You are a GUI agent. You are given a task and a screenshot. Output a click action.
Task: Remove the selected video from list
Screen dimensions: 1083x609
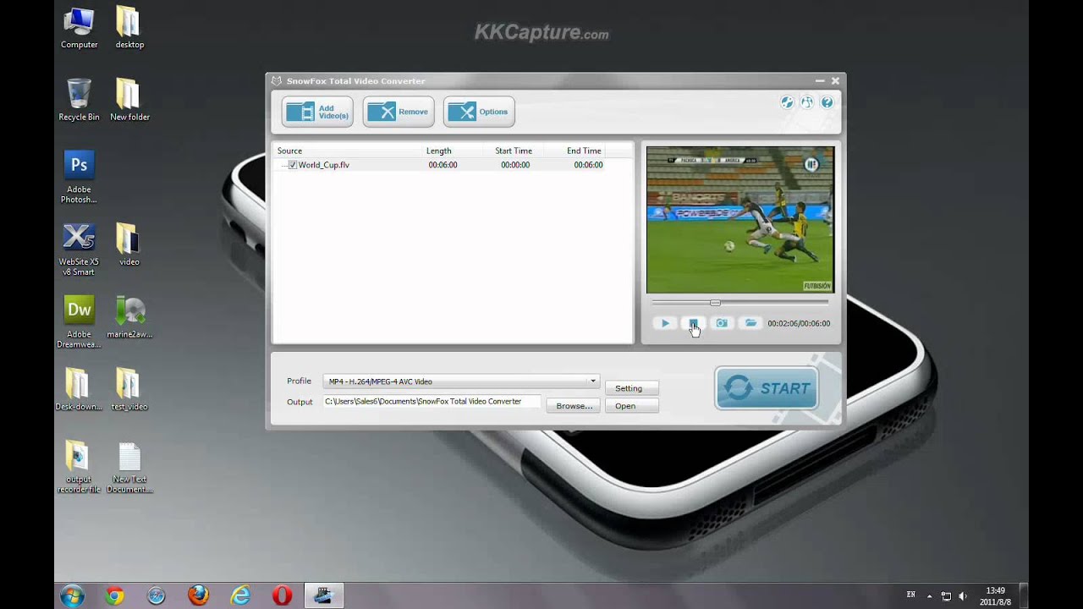click(399, 112)
